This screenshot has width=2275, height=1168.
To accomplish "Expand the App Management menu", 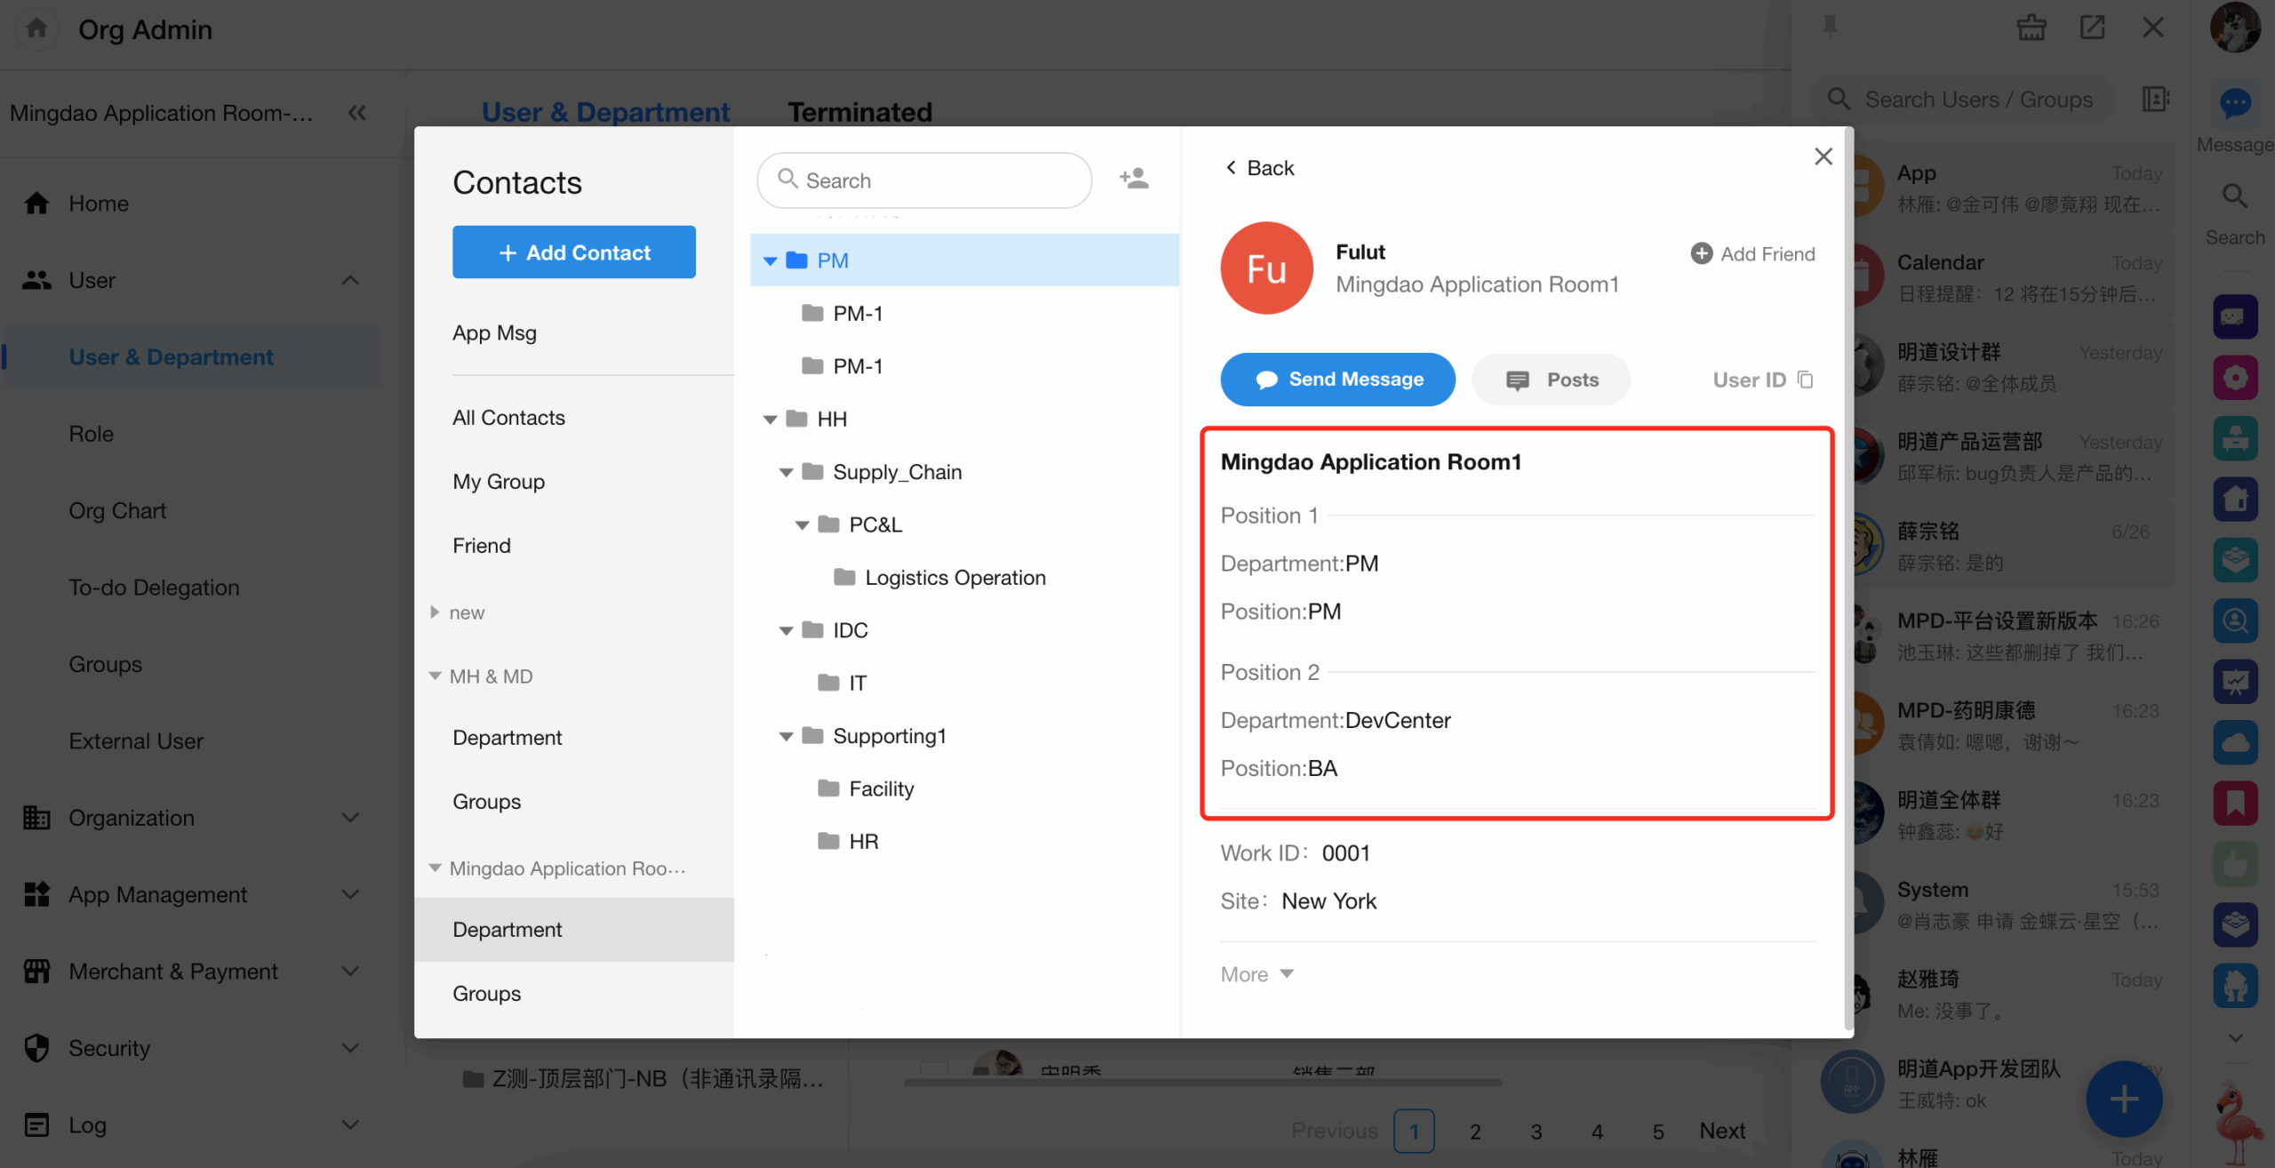I will pos(350,894).
